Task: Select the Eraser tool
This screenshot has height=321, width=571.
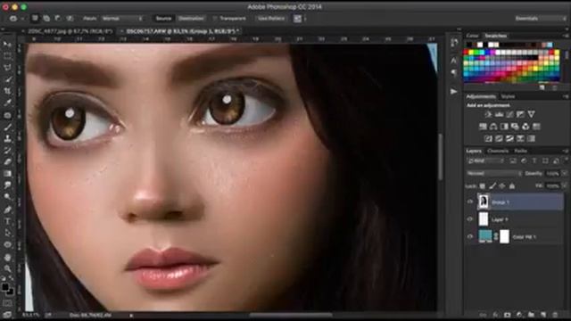Action: coord(7,162)
